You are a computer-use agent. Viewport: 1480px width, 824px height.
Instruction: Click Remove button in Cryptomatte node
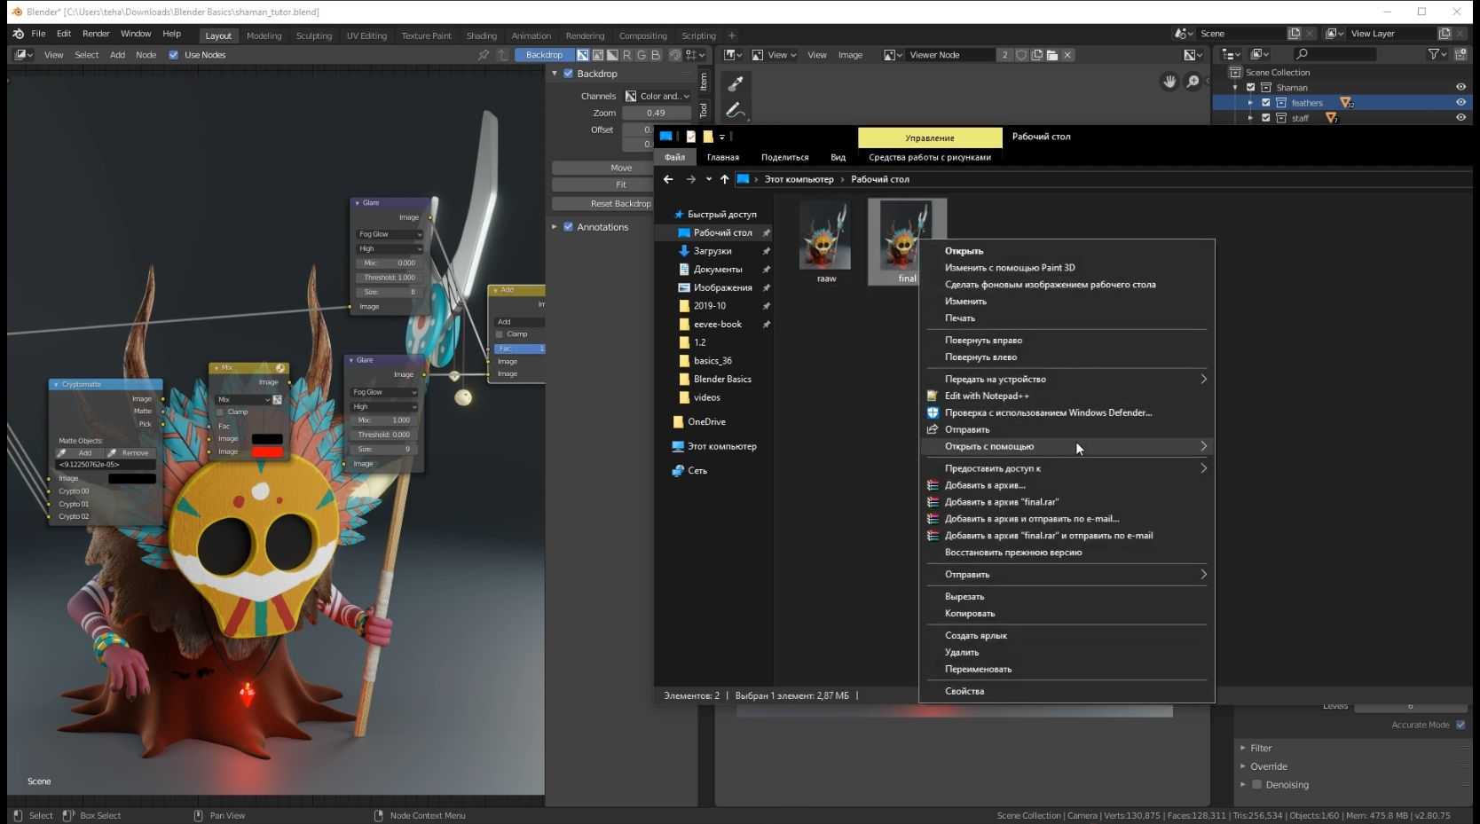pyautogui.click(x=130, y=452)
